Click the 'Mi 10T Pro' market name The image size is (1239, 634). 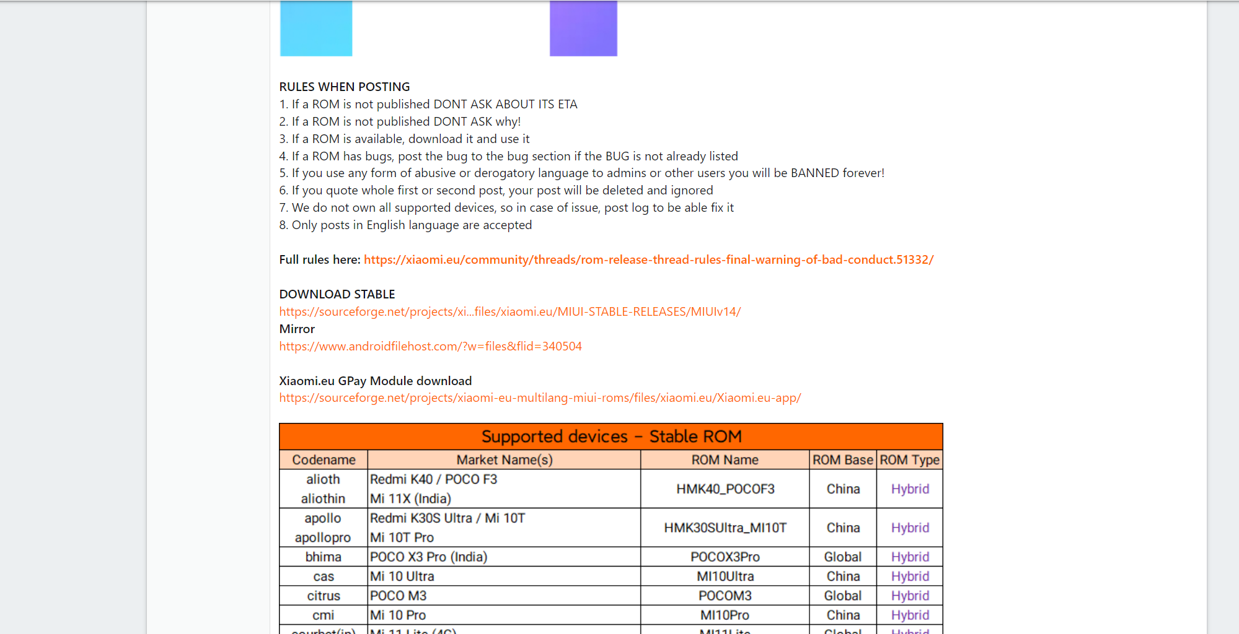[x=402, y=537]
